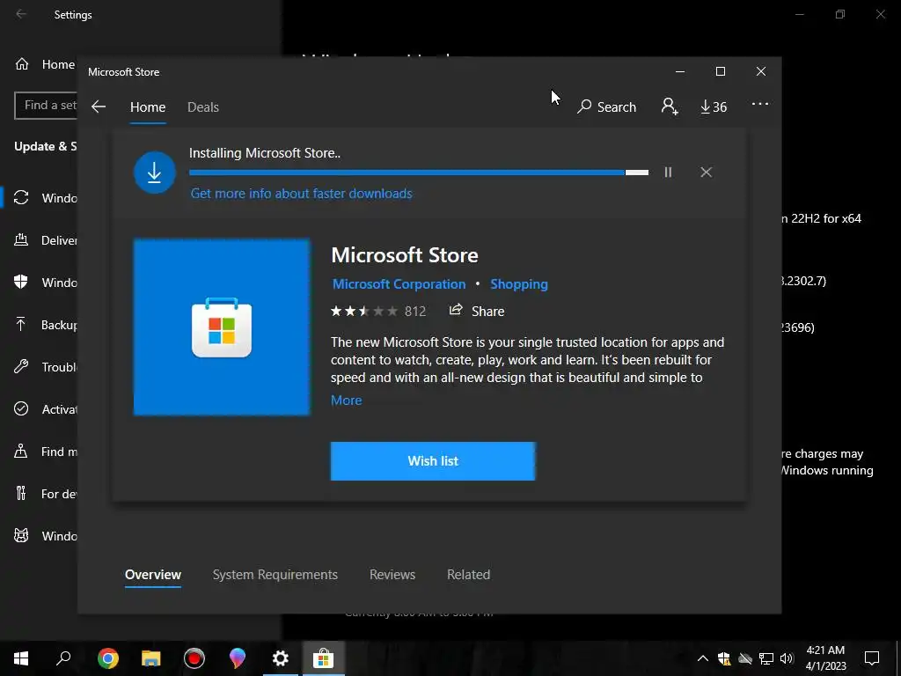Screen dimensions: 901x676
Task: Select the Overview tab
Action: tap(153, 575)
